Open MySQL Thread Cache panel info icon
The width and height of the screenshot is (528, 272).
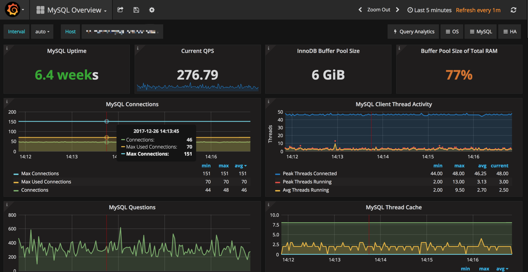coord(268,204)
